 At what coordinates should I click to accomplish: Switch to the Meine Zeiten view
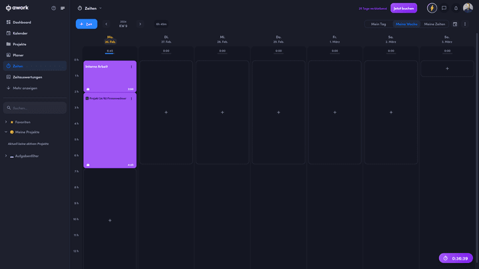pyautogui.click(x=434, y=24)
